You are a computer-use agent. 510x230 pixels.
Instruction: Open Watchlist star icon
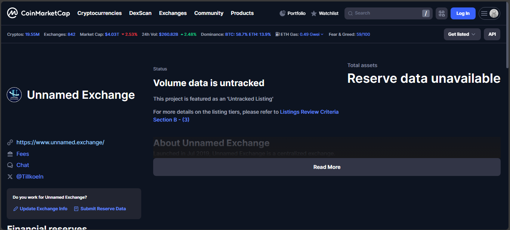coord(314,13)
